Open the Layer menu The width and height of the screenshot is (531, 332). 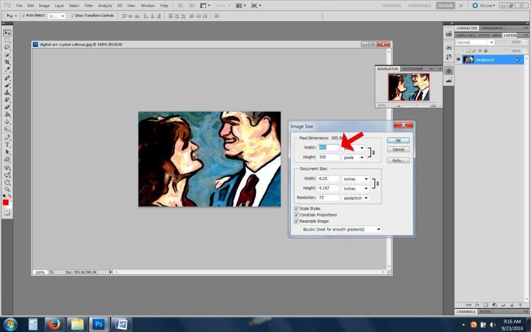59,6
